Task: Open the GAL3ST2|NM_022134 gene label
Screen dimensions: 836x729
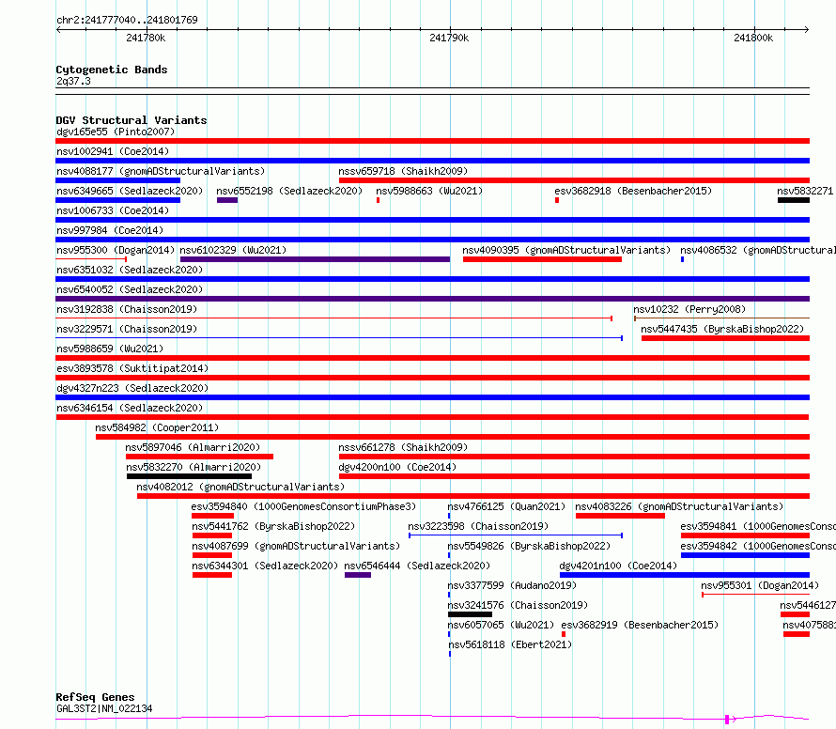Action: tap(104, 708)
